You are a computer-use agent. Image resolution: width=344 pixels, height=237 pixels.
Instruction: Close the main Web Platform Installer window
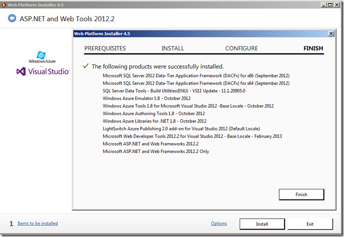(x=337, y=4)
